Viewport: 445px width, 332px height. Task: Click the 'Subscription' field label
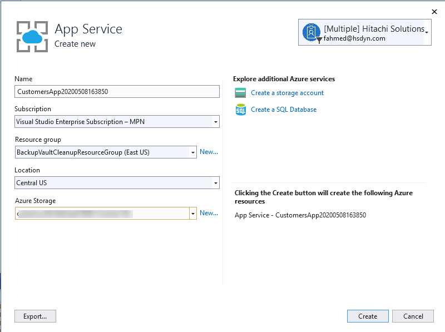[x=33, y=109]
